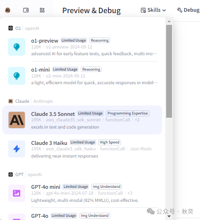Screen dimensions: 200x220
Task: Click the aws_claude35_sdk_sonnet model ID
Action: pos(73,120)
